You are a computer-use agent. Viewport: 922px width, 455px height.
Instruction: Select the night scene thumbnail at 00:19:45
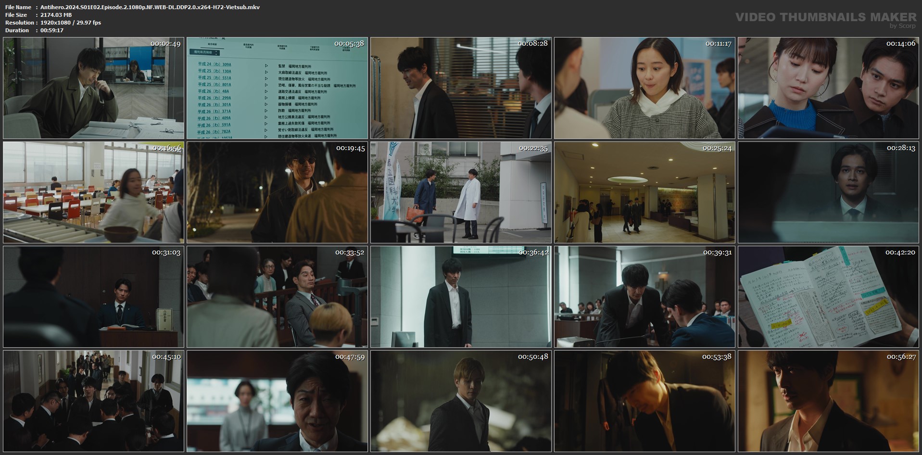point(277,192)
